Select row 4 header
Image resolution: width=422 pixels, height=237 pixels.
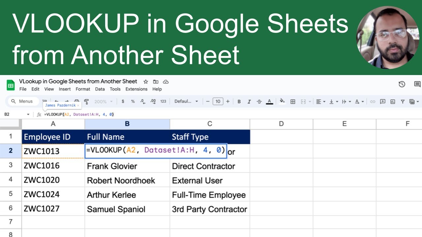[11, 180]
